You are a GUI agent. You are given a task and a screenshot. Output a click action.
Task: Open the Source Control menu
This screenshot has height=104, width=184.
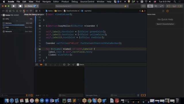87,1
